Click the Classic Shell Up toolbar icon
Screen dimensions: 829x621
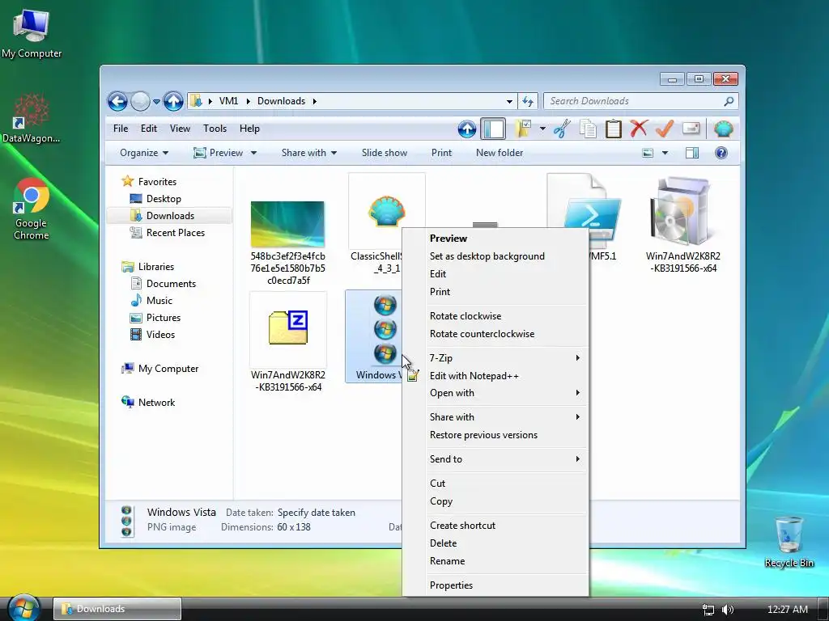(x=466, y=129)
